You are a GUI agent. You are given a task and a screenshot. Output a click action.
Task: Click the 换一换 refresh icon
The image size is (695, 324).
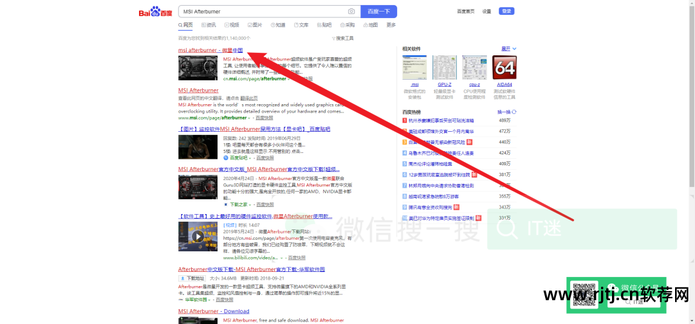(x=514, y=112)
